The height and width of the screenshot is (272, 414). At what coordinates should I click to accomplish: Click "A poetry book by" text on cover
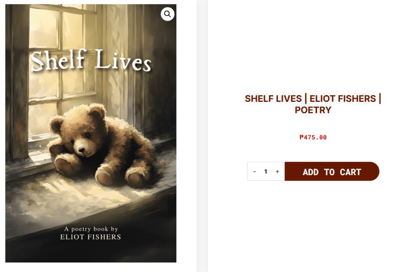pos(91,229)
